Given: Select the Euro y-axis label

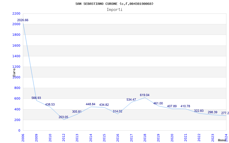Looking at the screenshot, I should click(14, 72).
